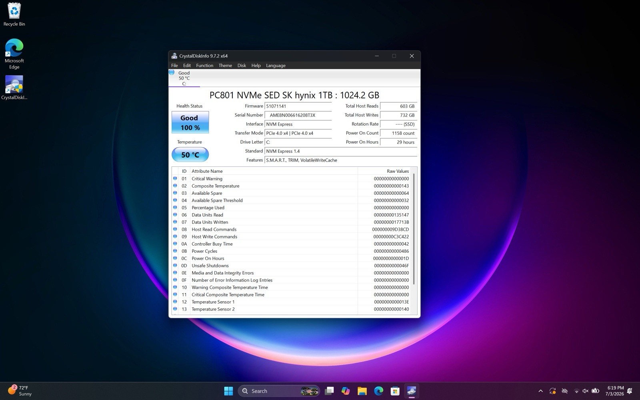Click the status orb for Composite Temperature
Image resolution: width=640 pixels, height=400 pixels.
pos(175,186)
